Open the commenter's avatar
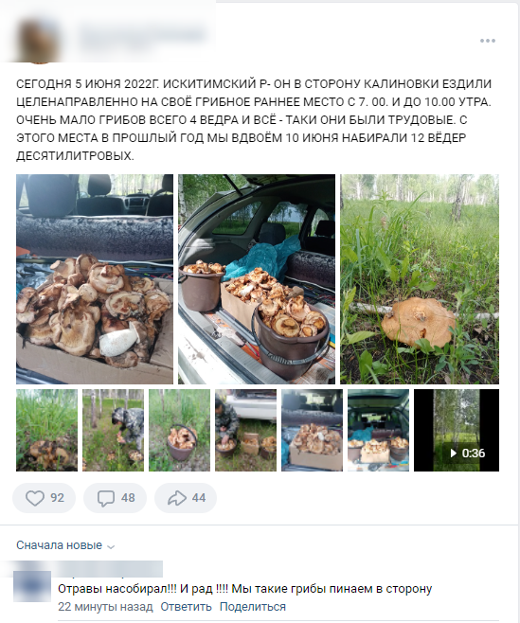 click(32, 586)
